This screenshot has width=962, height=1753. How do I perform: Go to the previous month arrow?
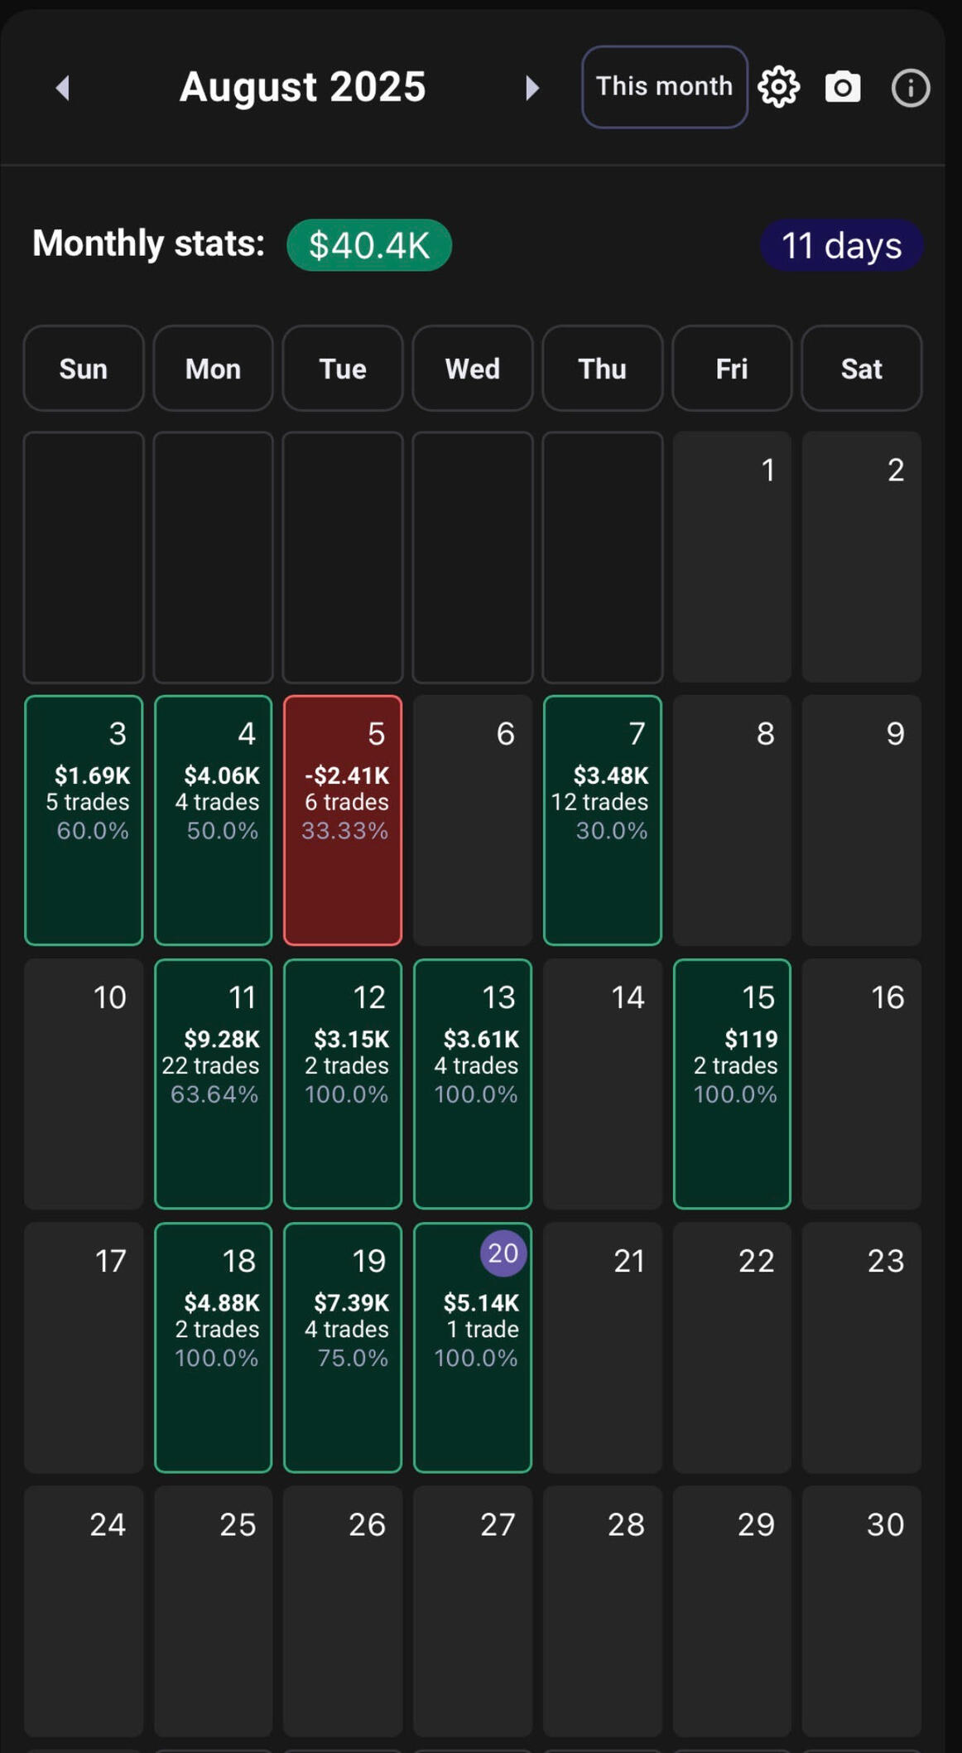click(x=63, y=87)
